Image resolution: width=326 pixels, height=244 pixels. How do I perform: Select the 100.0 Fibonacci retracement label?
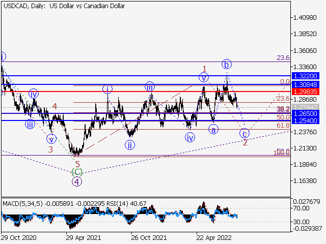click(282, 153)
